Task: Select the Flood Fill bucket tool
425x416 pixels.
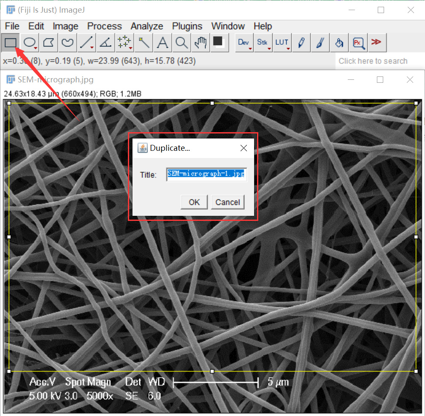Action: coord(339,42)
